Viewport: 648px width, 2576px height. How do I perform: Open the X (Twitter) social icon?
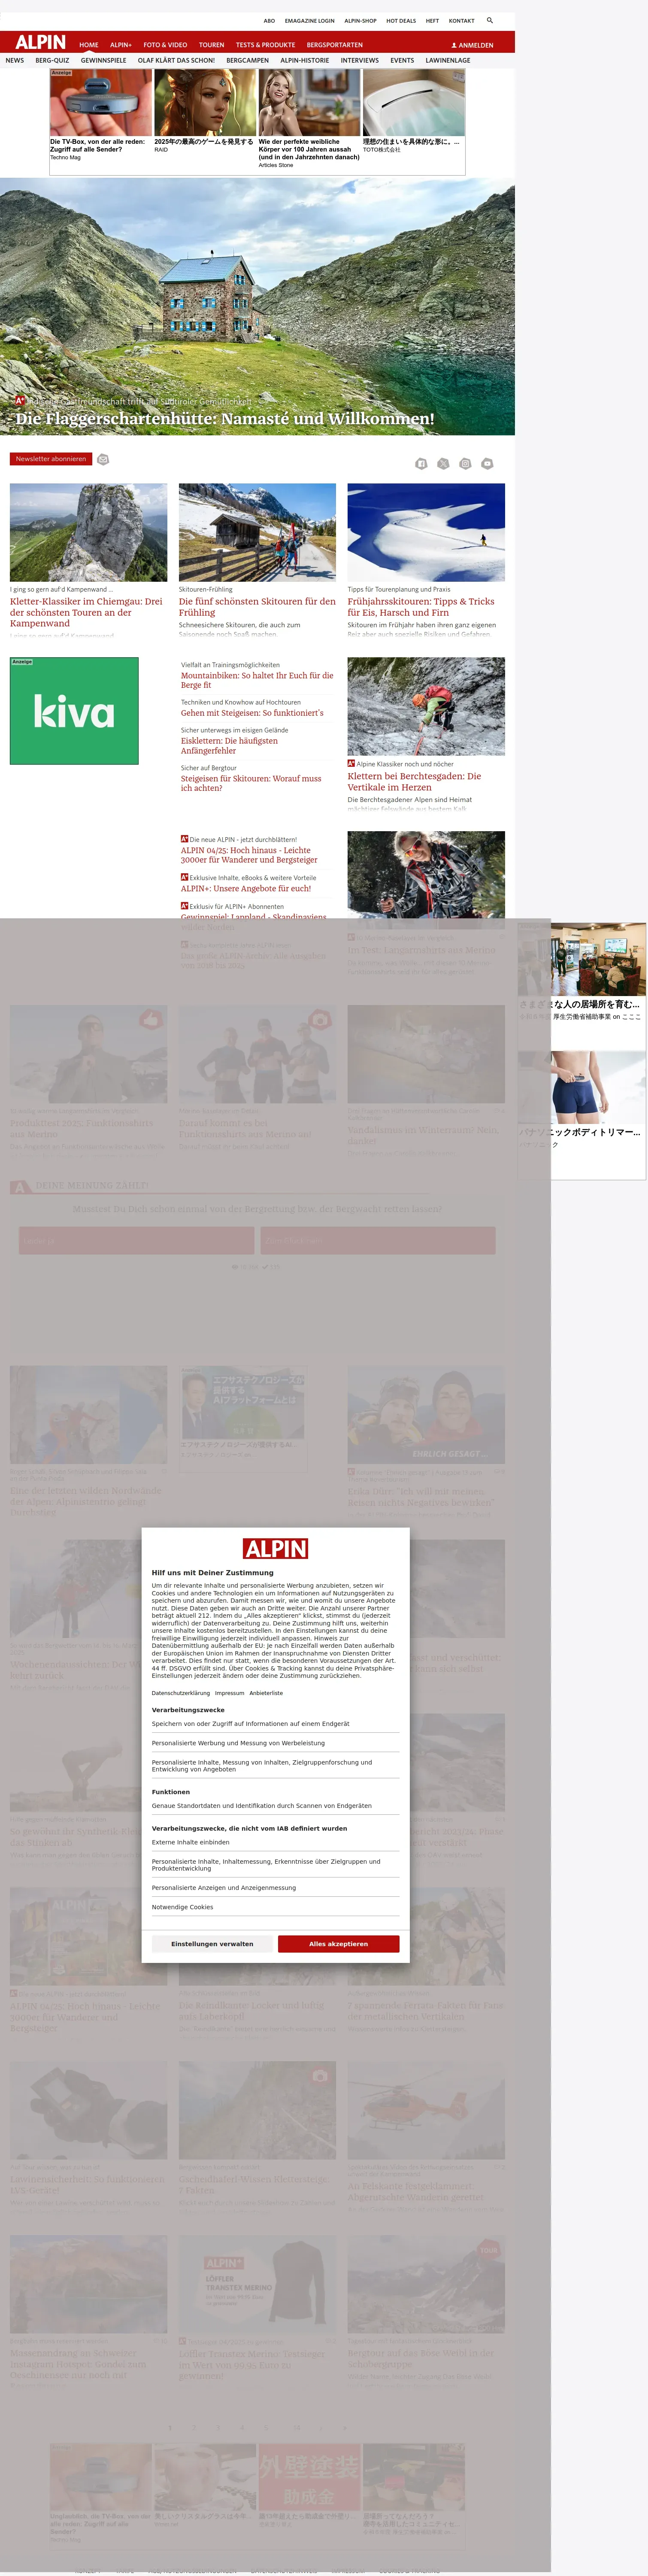pyautogui.click(x=443, y=464)
